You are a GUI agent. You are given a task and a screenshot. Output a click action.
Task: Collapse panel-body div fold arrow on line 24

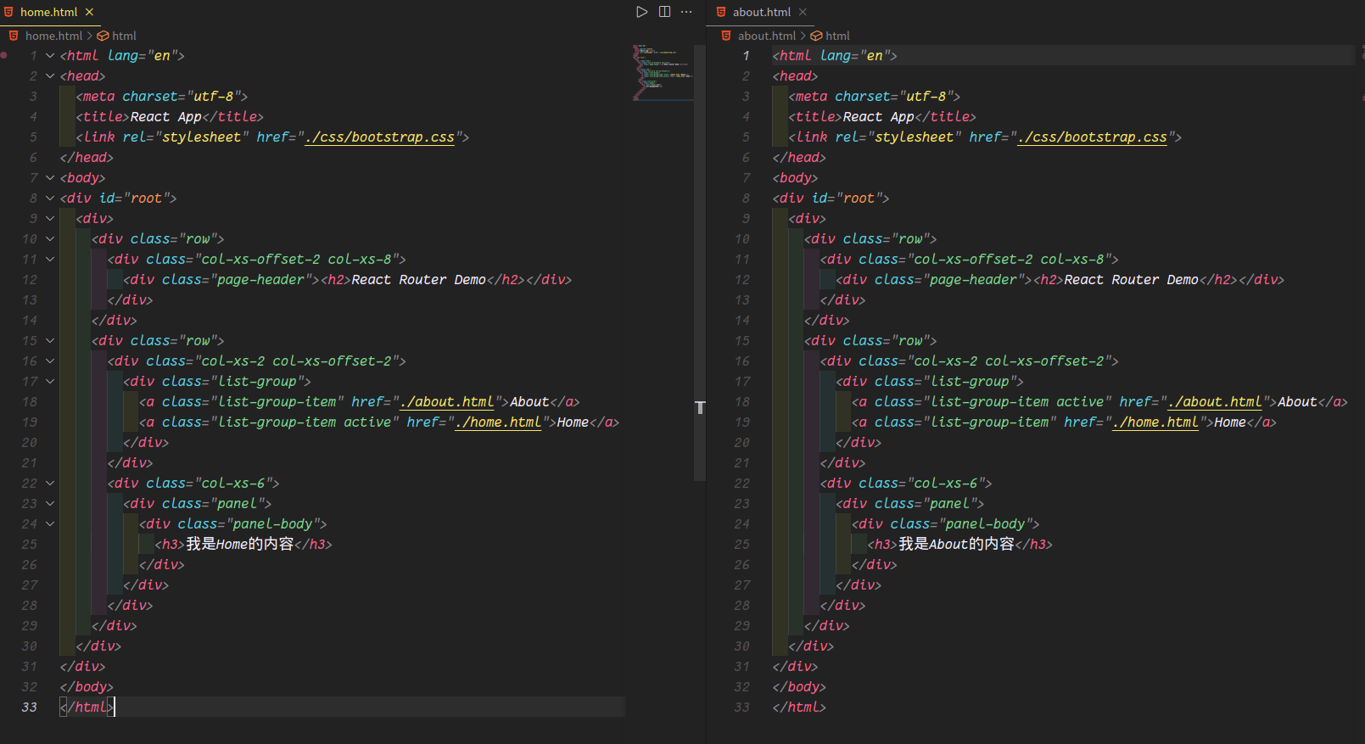point(50,524)
